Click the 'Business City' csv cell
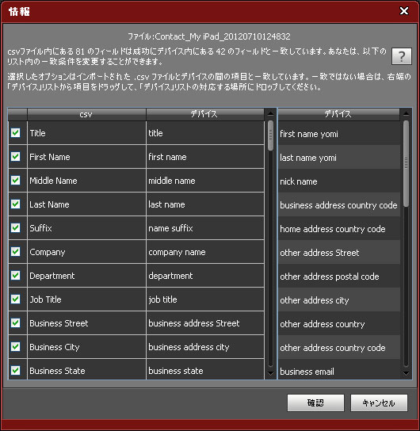 (86, 347)
